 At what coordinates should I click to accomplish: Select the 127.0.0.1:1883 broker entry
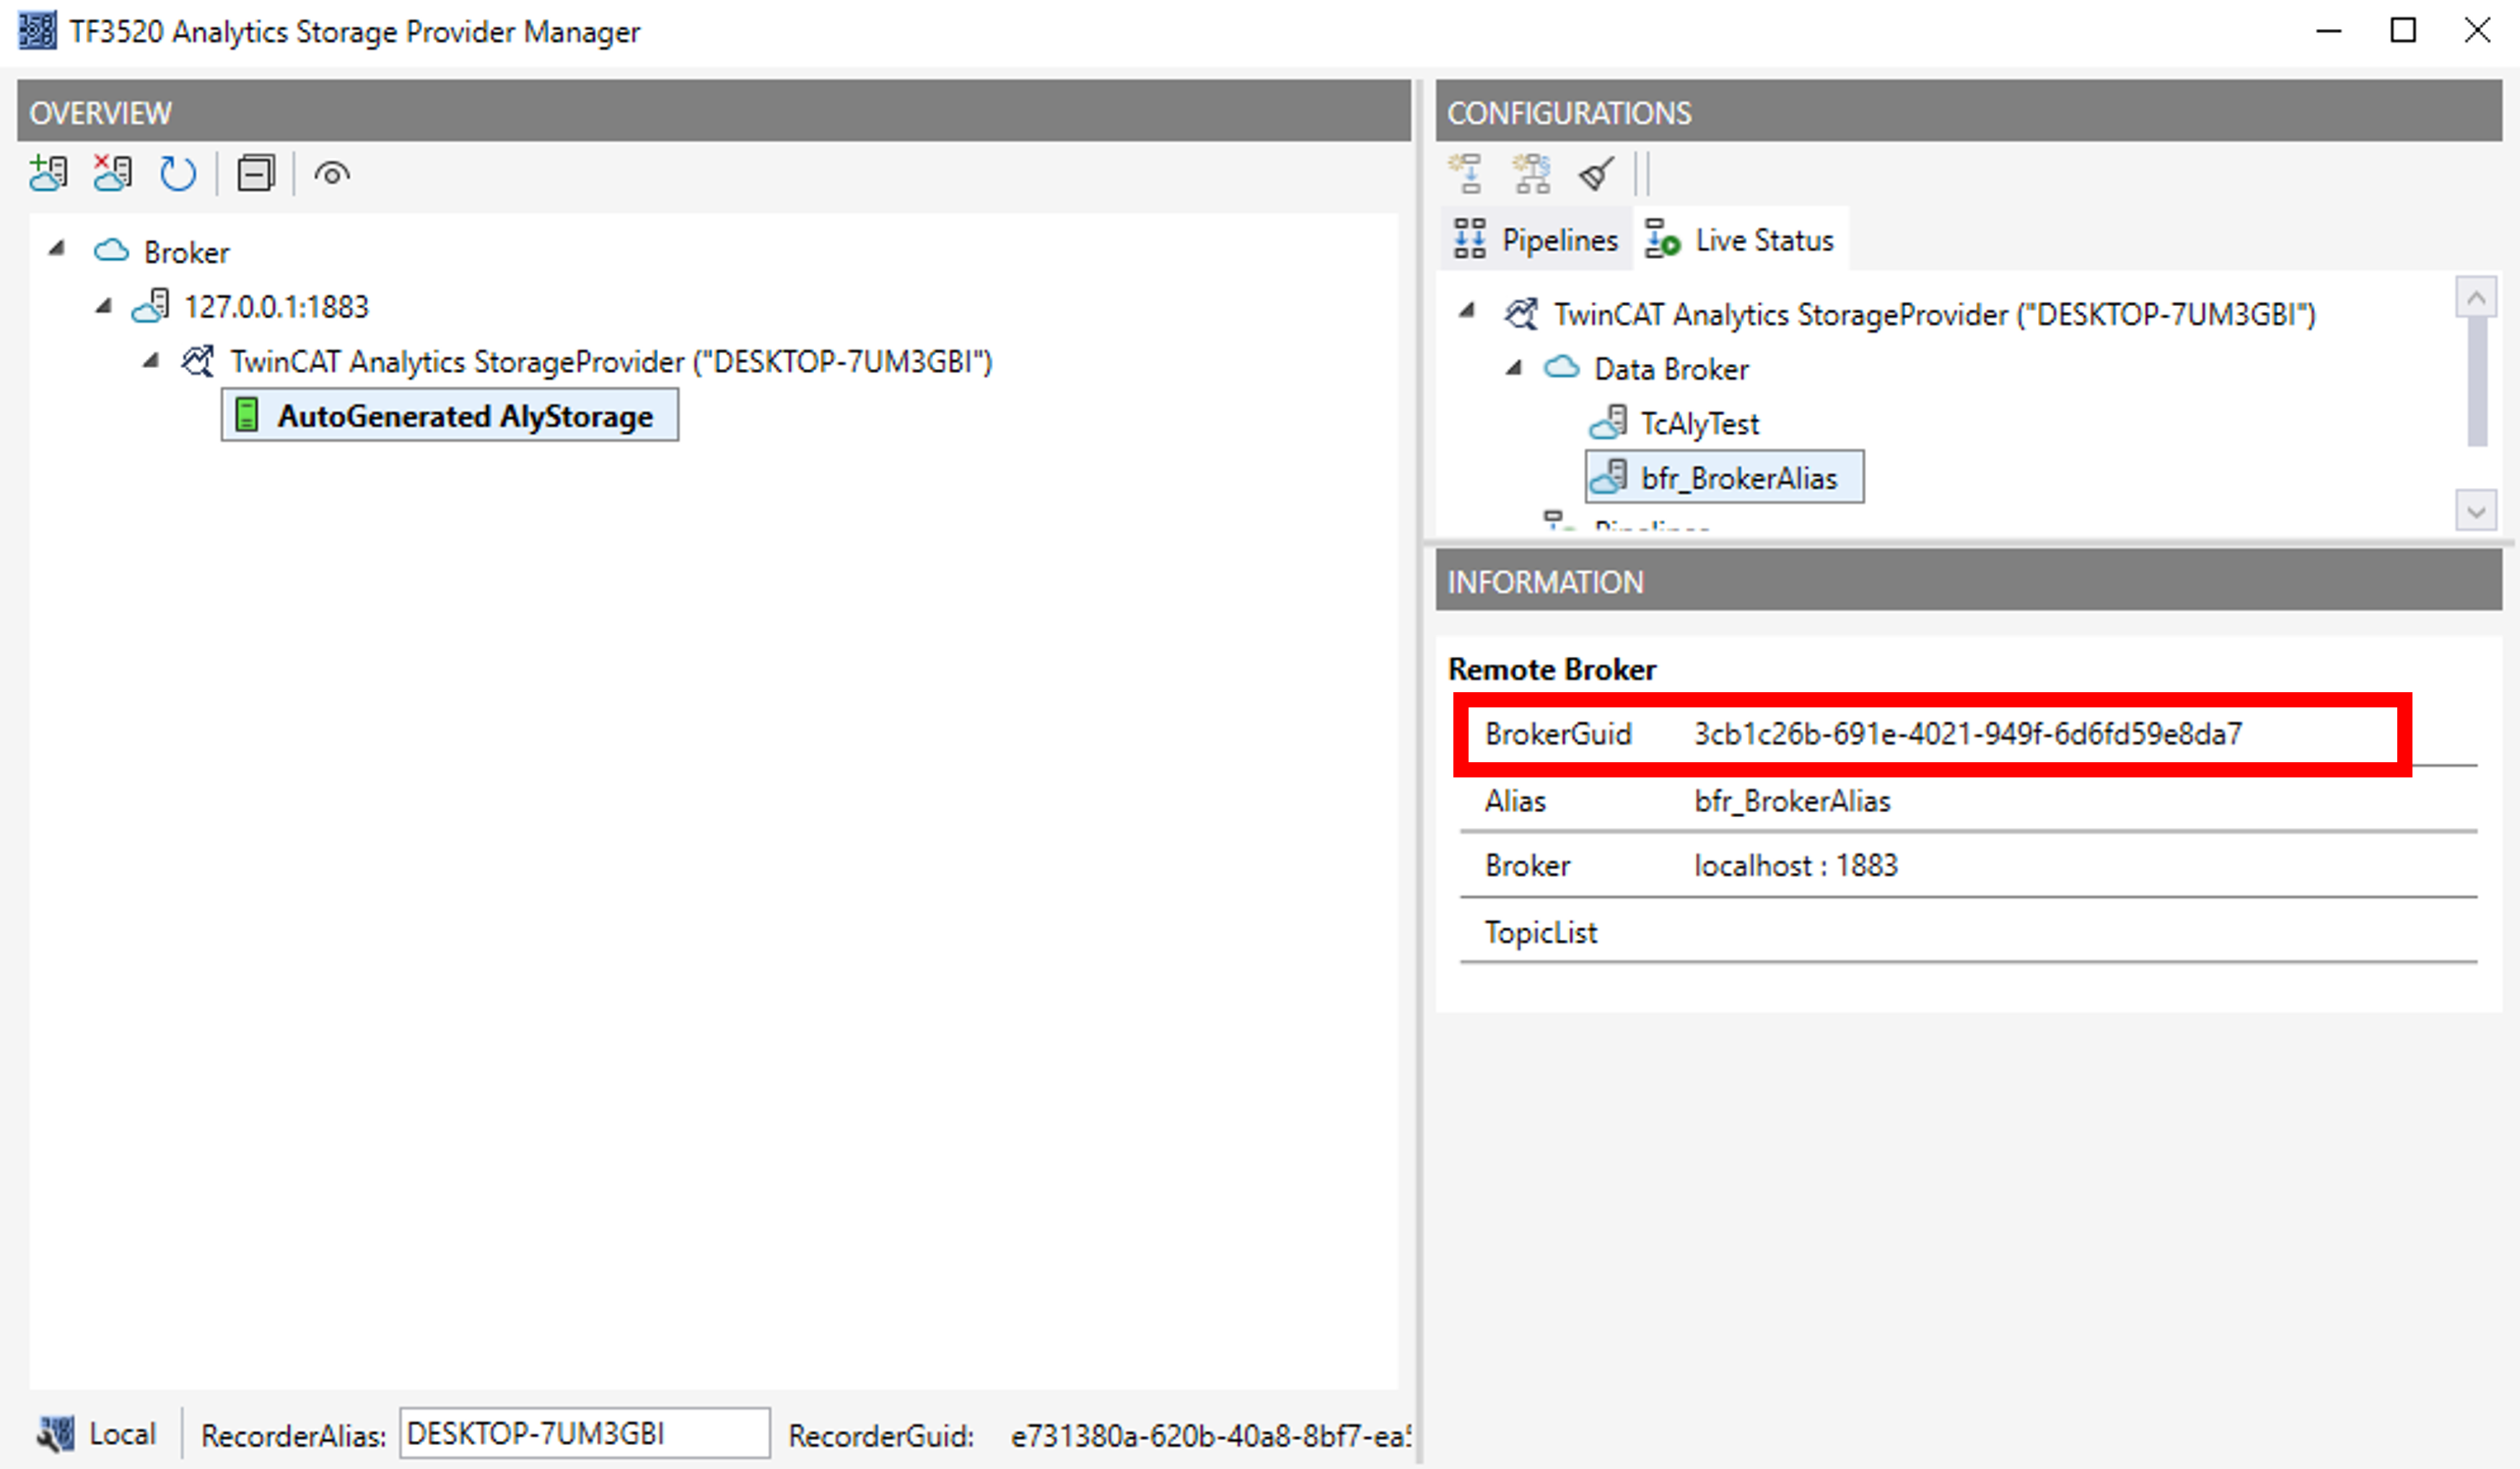276,306
